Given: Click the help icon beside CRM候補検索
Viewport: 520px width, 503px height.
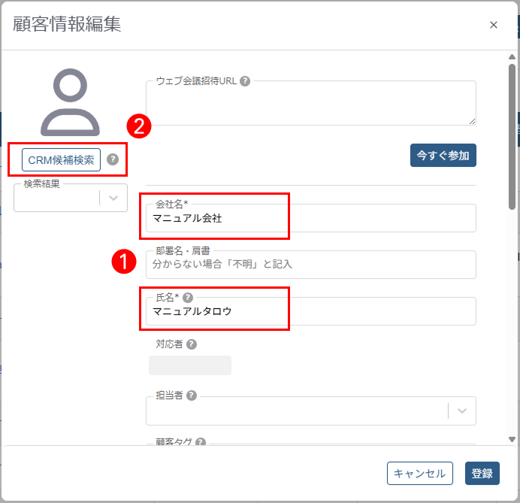Looking at the screenshot, I should point(113,159).
